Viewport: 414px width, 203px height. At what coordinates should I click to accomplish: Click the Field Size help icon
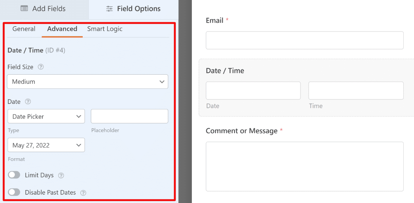pyautogui.click(x=40, y=67)
